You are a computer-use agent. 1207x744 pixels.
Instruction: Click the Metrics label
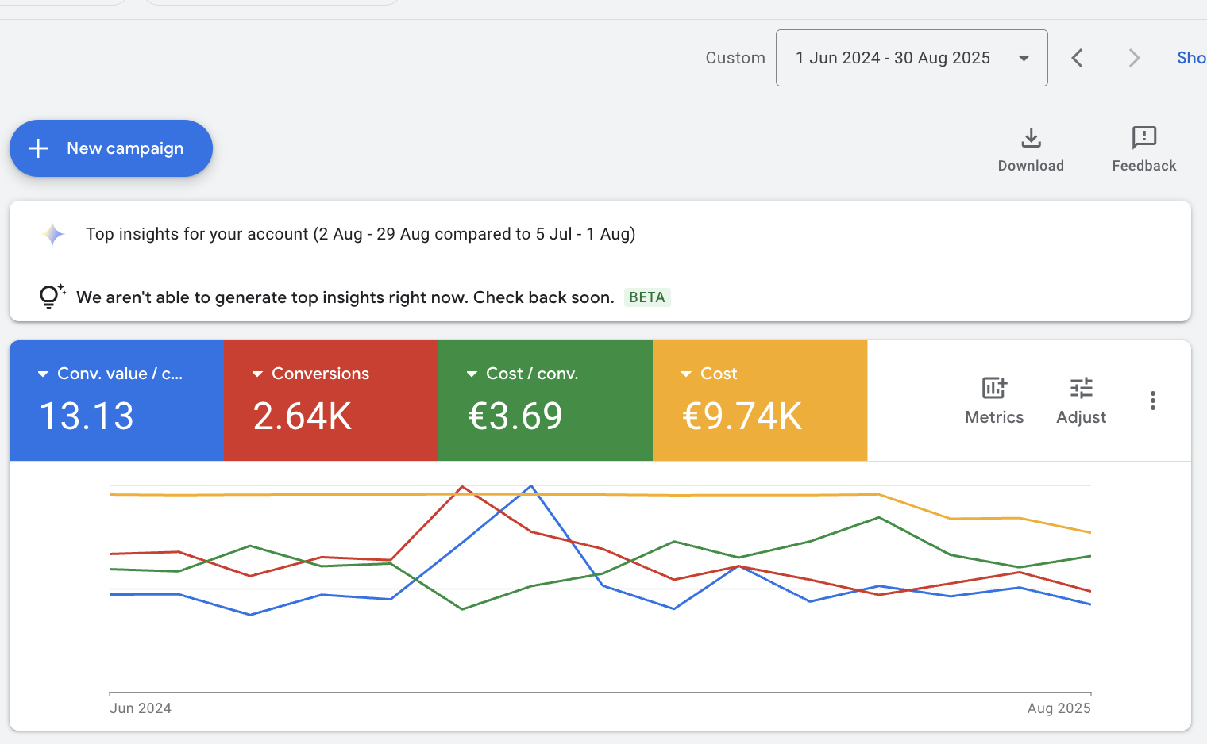994,417
